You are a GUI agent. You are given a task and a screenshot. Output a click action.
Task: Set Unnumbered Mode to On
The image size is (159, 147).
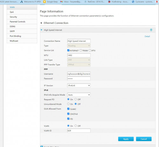pyautogui.click(x=68, y=104)
